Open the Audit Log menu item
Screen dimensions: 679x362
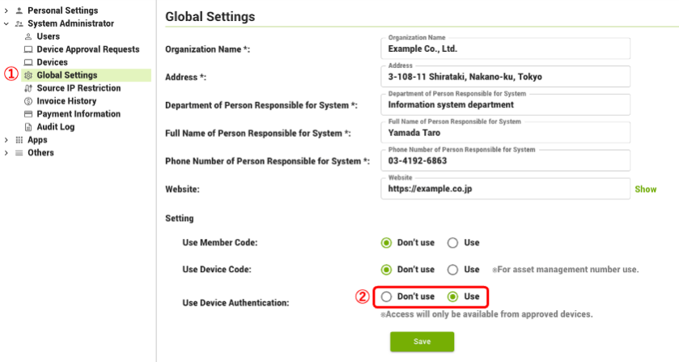pos(55,127)
